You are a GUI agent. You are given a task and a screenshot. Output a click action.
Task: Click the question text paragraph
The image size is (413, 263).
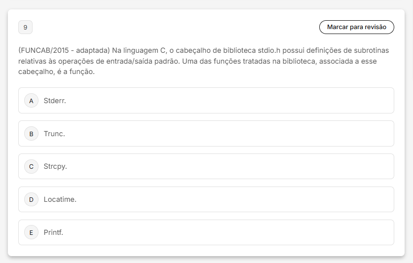pyautogui.click(x=204, y=61)
